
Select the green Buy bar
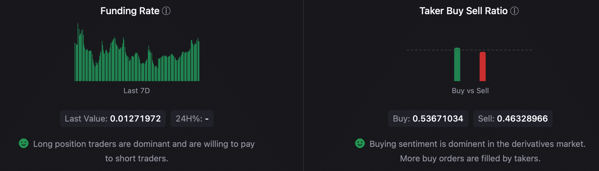pos(457,65)
